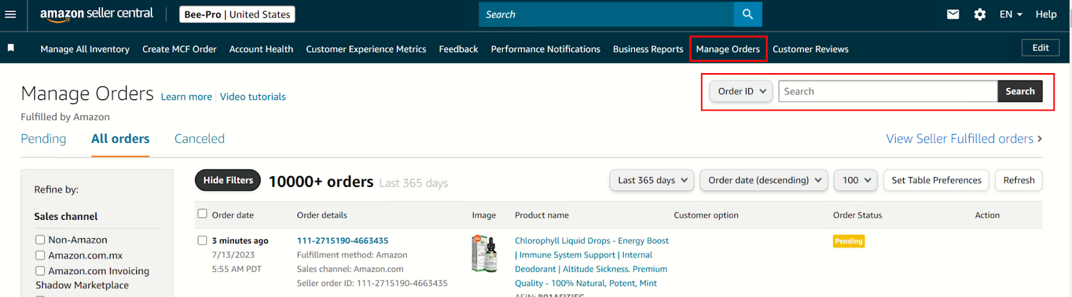Focus the top global Search field
This screenshot has height=297, width=1072.
(x=606, y=14)
